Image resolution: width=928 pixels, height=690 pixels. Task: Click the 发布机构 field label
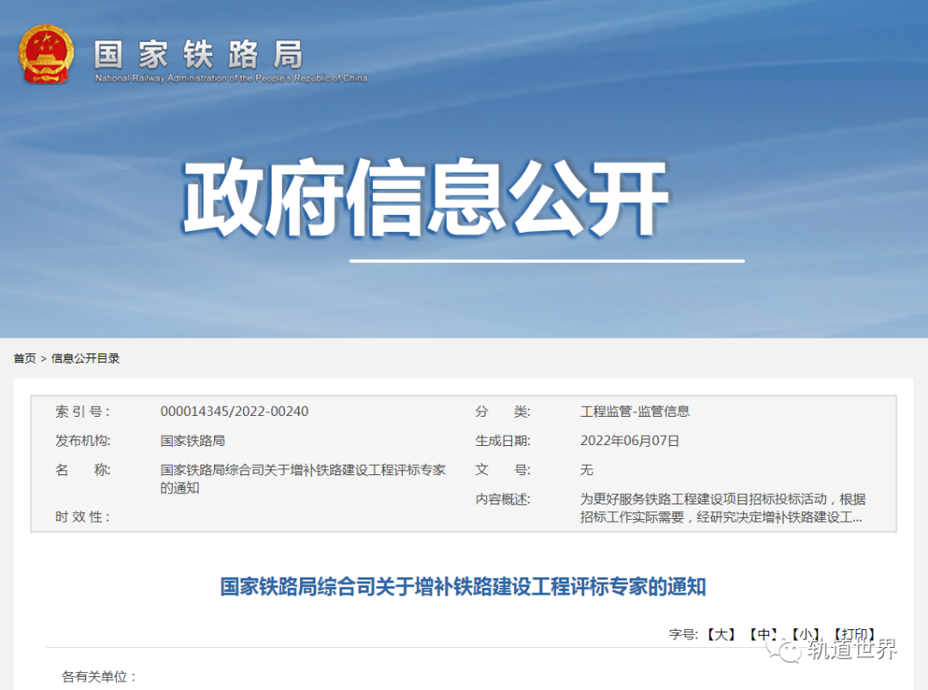(82, 441)
